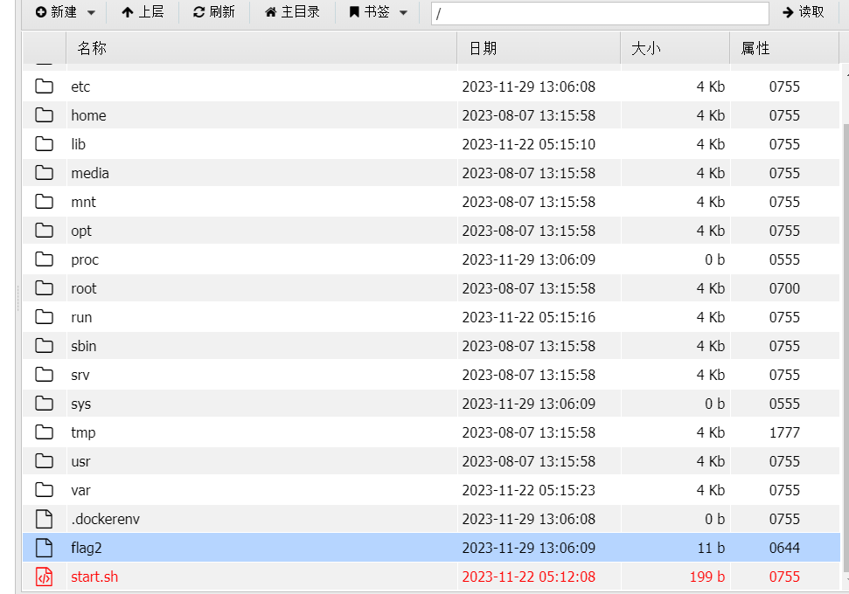Viewport: 849px width, 594px height.
Task: Click the tmp folder icon
Action: 44,432
